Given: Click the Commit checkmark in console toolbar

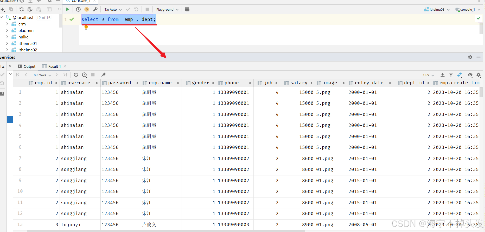Looking at the screenshot, I should 128,9.
